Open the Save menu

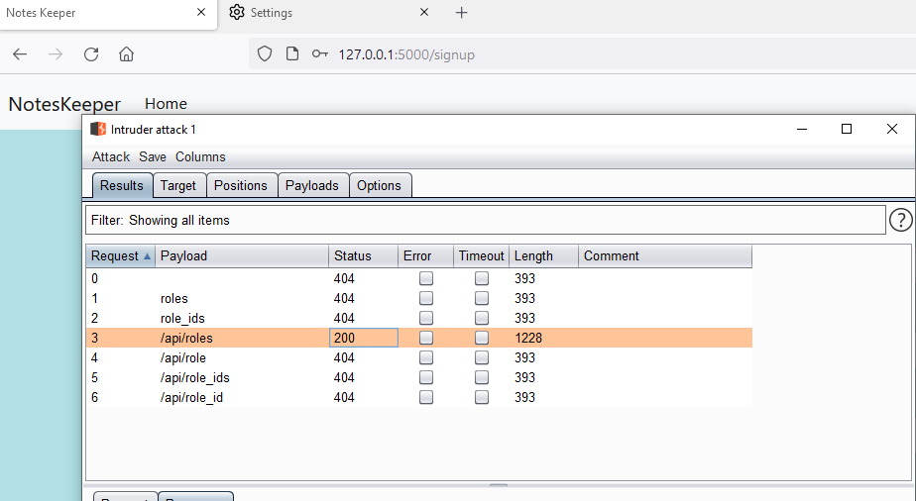(x=153, y=156)
